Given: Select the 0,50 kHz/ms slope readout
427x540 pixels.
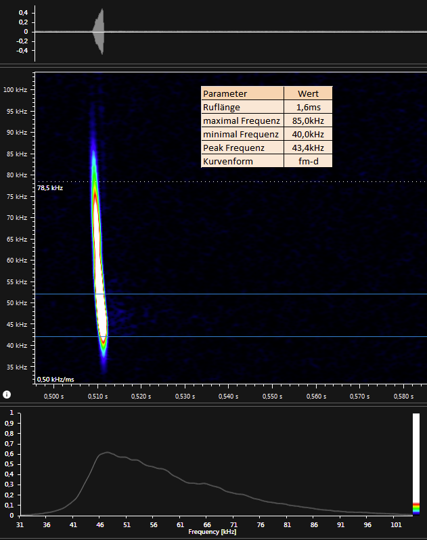Looking at the screenshot, I should tap(55, 380).
